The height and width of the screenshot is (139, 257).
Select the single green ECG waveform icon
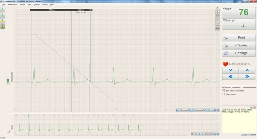(3, 9)
